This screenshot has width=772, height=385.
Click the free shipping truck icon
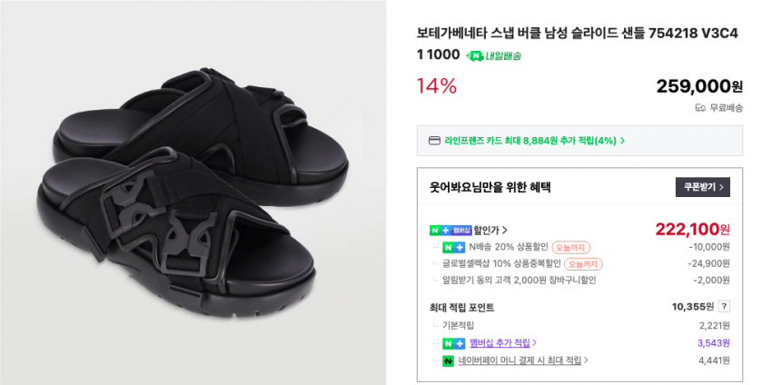[700, 107]
